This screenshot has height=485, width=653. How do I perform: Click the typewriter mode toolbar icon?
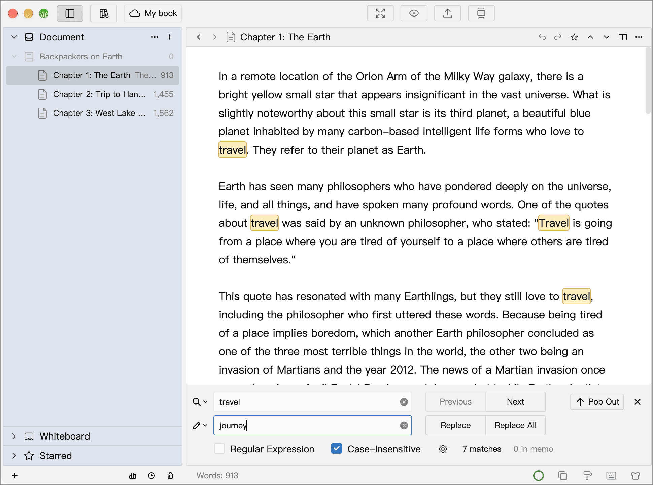pos(481,13)
